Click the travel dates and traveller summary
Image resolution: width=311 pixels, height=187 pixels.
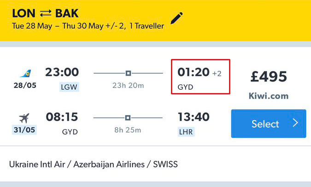click(88, 26)
